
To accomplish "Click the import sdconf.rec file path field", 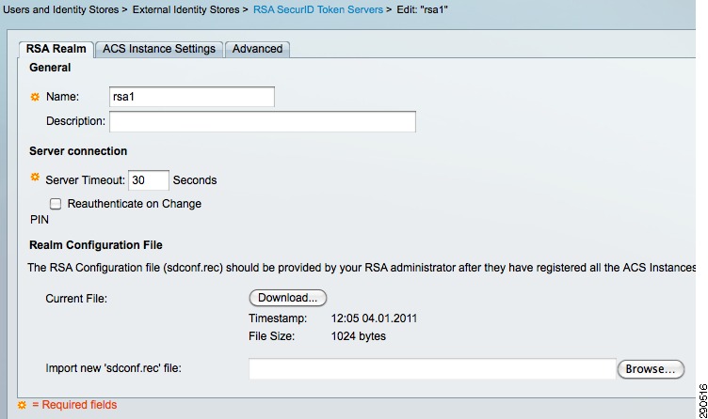I will pos(432,369).
